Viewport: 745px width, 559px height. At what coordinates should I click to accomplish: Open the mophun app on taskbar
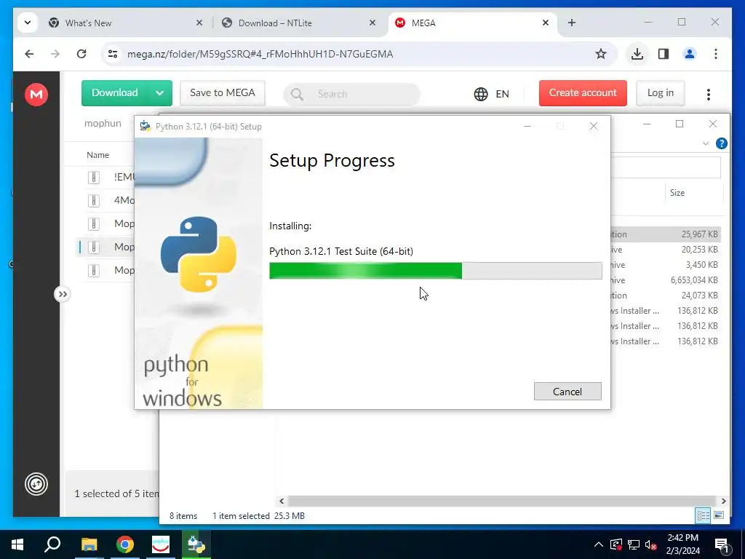[x=161, y=544]
